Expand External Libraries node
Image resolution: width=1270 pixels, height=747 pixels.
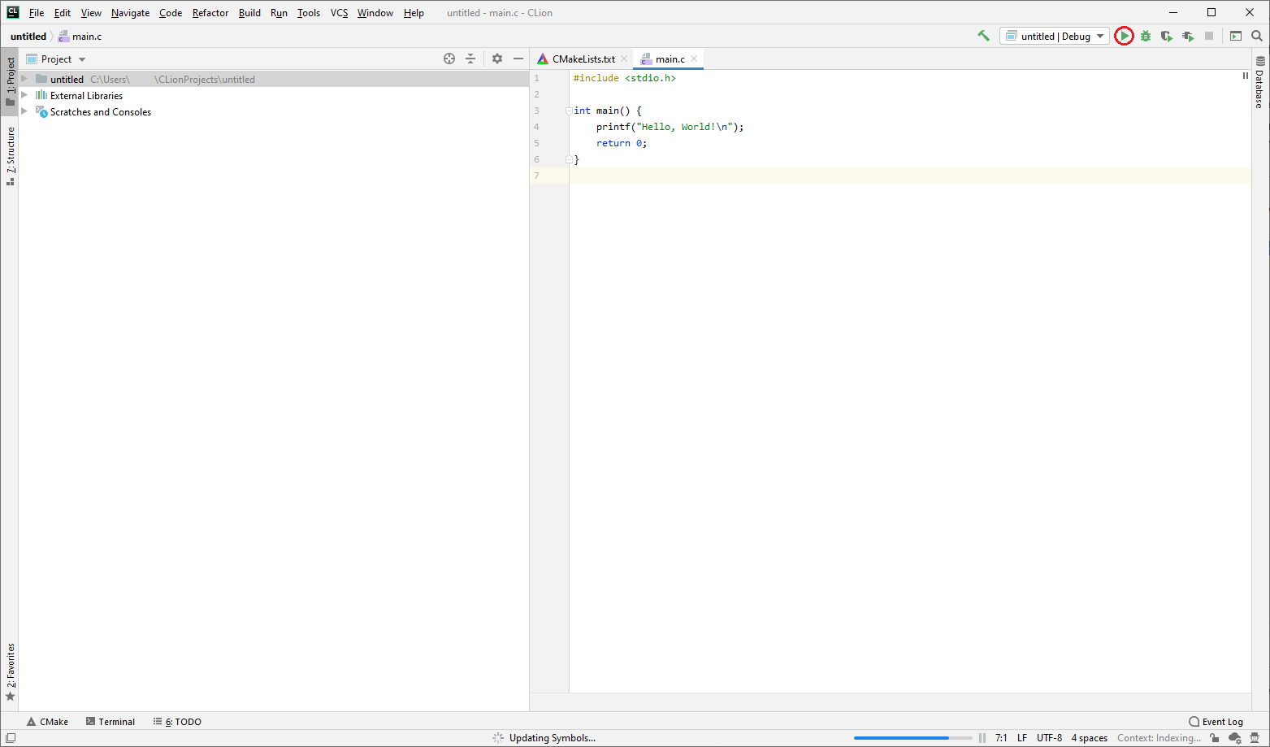click(24, 95)
